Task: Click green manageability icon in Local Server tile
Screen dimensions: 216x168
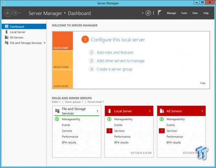Action: [109, 119]
